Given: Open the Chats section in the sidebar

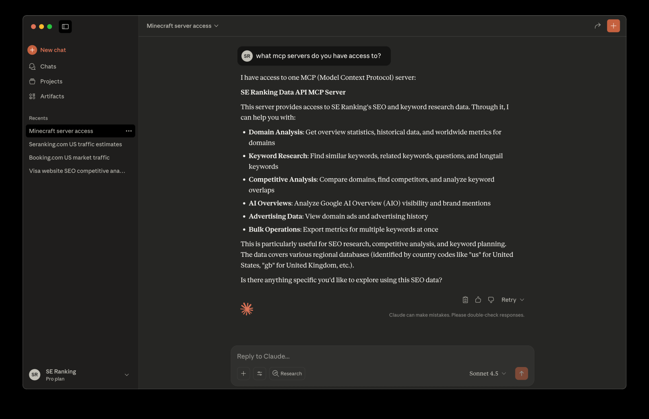Looking at the screenshot, I should pyautogui.click(x=48, y=66).
